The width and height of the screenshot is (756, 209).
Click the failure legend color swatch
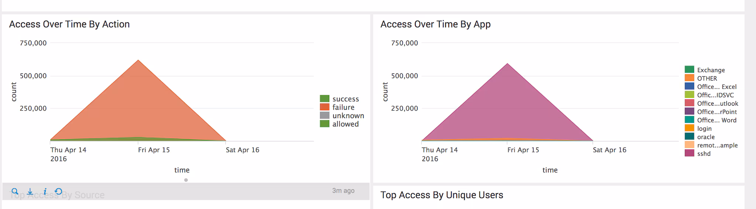[x=324, y=107]
